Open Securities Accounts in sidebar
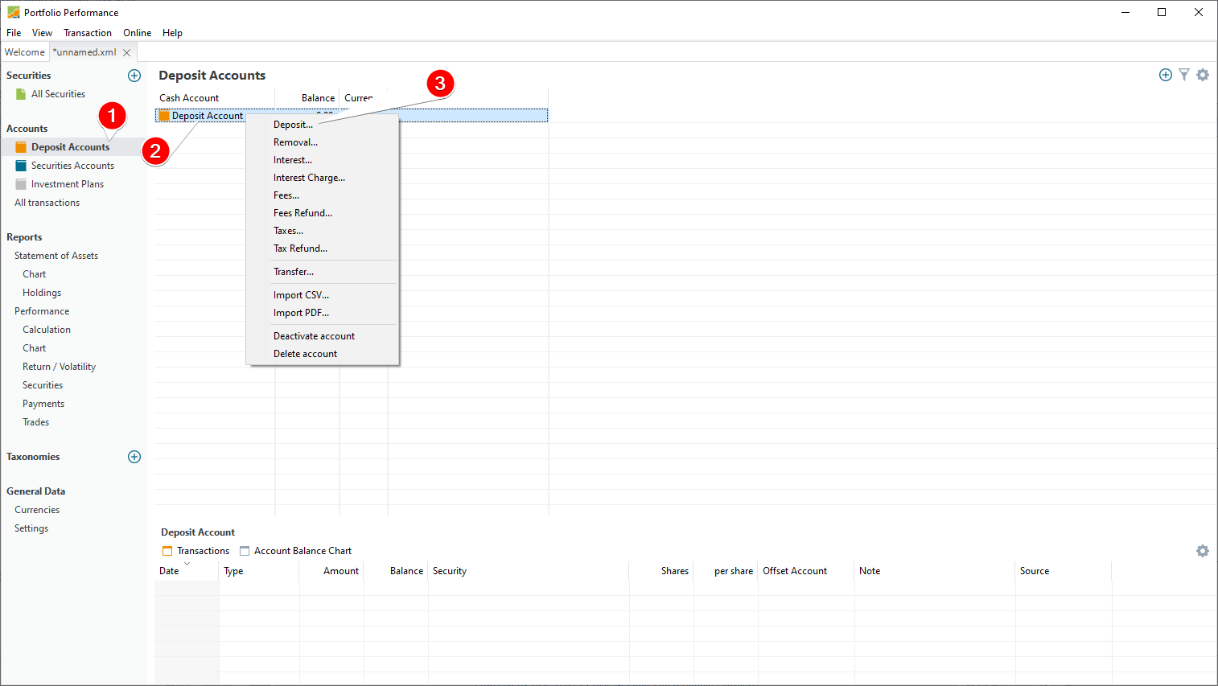This screenshot has height=686, width=1218. (x=72, y=166)
